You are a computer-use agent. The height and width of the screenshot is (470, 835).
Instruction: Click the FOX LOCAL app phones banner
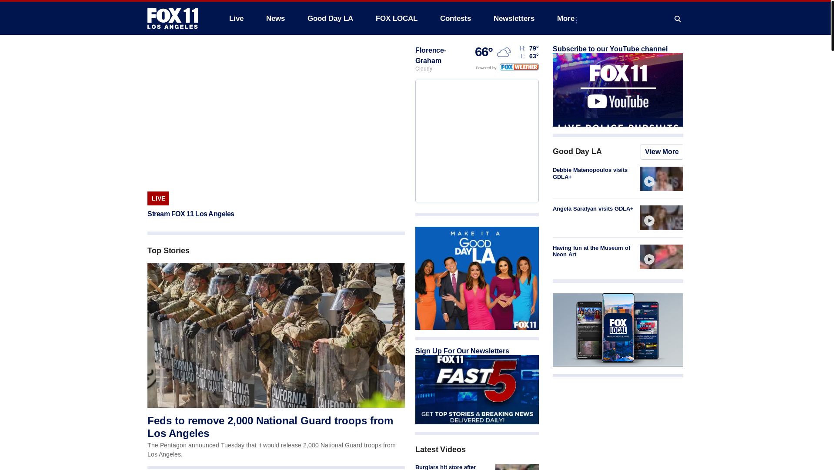618,330
